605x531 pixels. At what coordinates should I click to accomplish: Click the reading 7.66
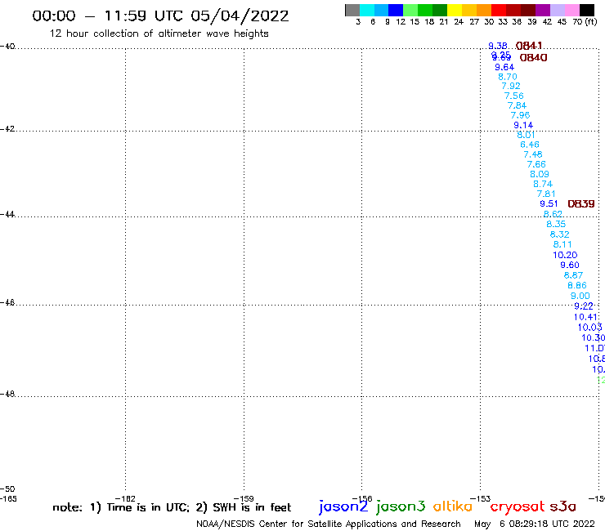pos(536,164)
